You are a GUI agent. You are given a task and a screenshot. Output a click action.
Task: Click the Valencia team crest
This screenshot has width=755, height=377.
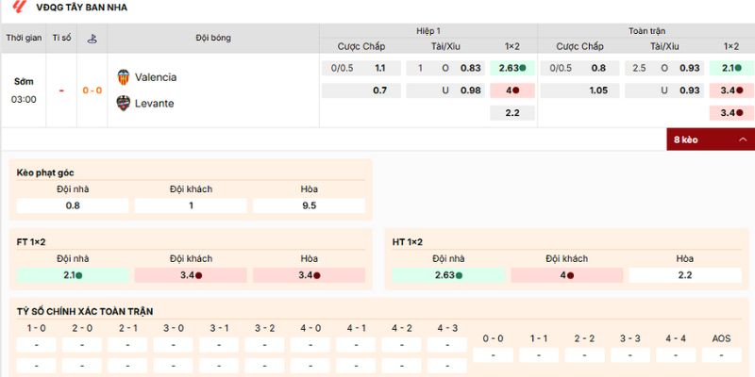(123, 77)
